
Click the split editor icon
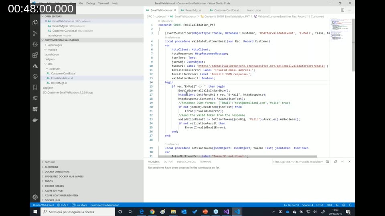(x=342, y=10)
